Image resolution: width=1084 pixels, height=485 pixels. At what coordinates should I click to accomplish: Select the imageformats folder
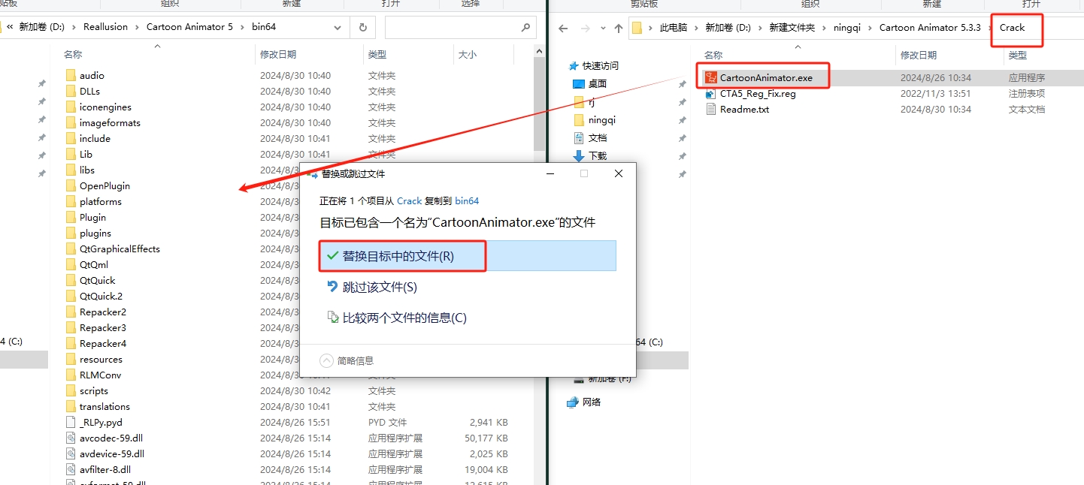110,122
